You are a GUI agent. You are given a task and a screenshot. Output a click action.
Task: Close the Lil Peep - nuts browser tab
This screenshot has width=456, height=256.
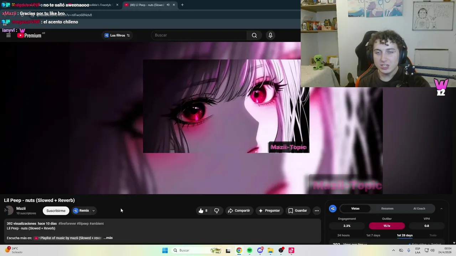point(174,5)
